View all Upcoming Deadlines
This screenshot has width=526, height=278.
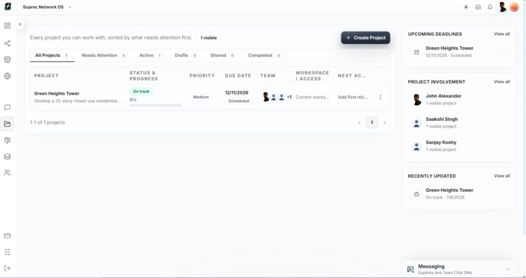point(501,34)
